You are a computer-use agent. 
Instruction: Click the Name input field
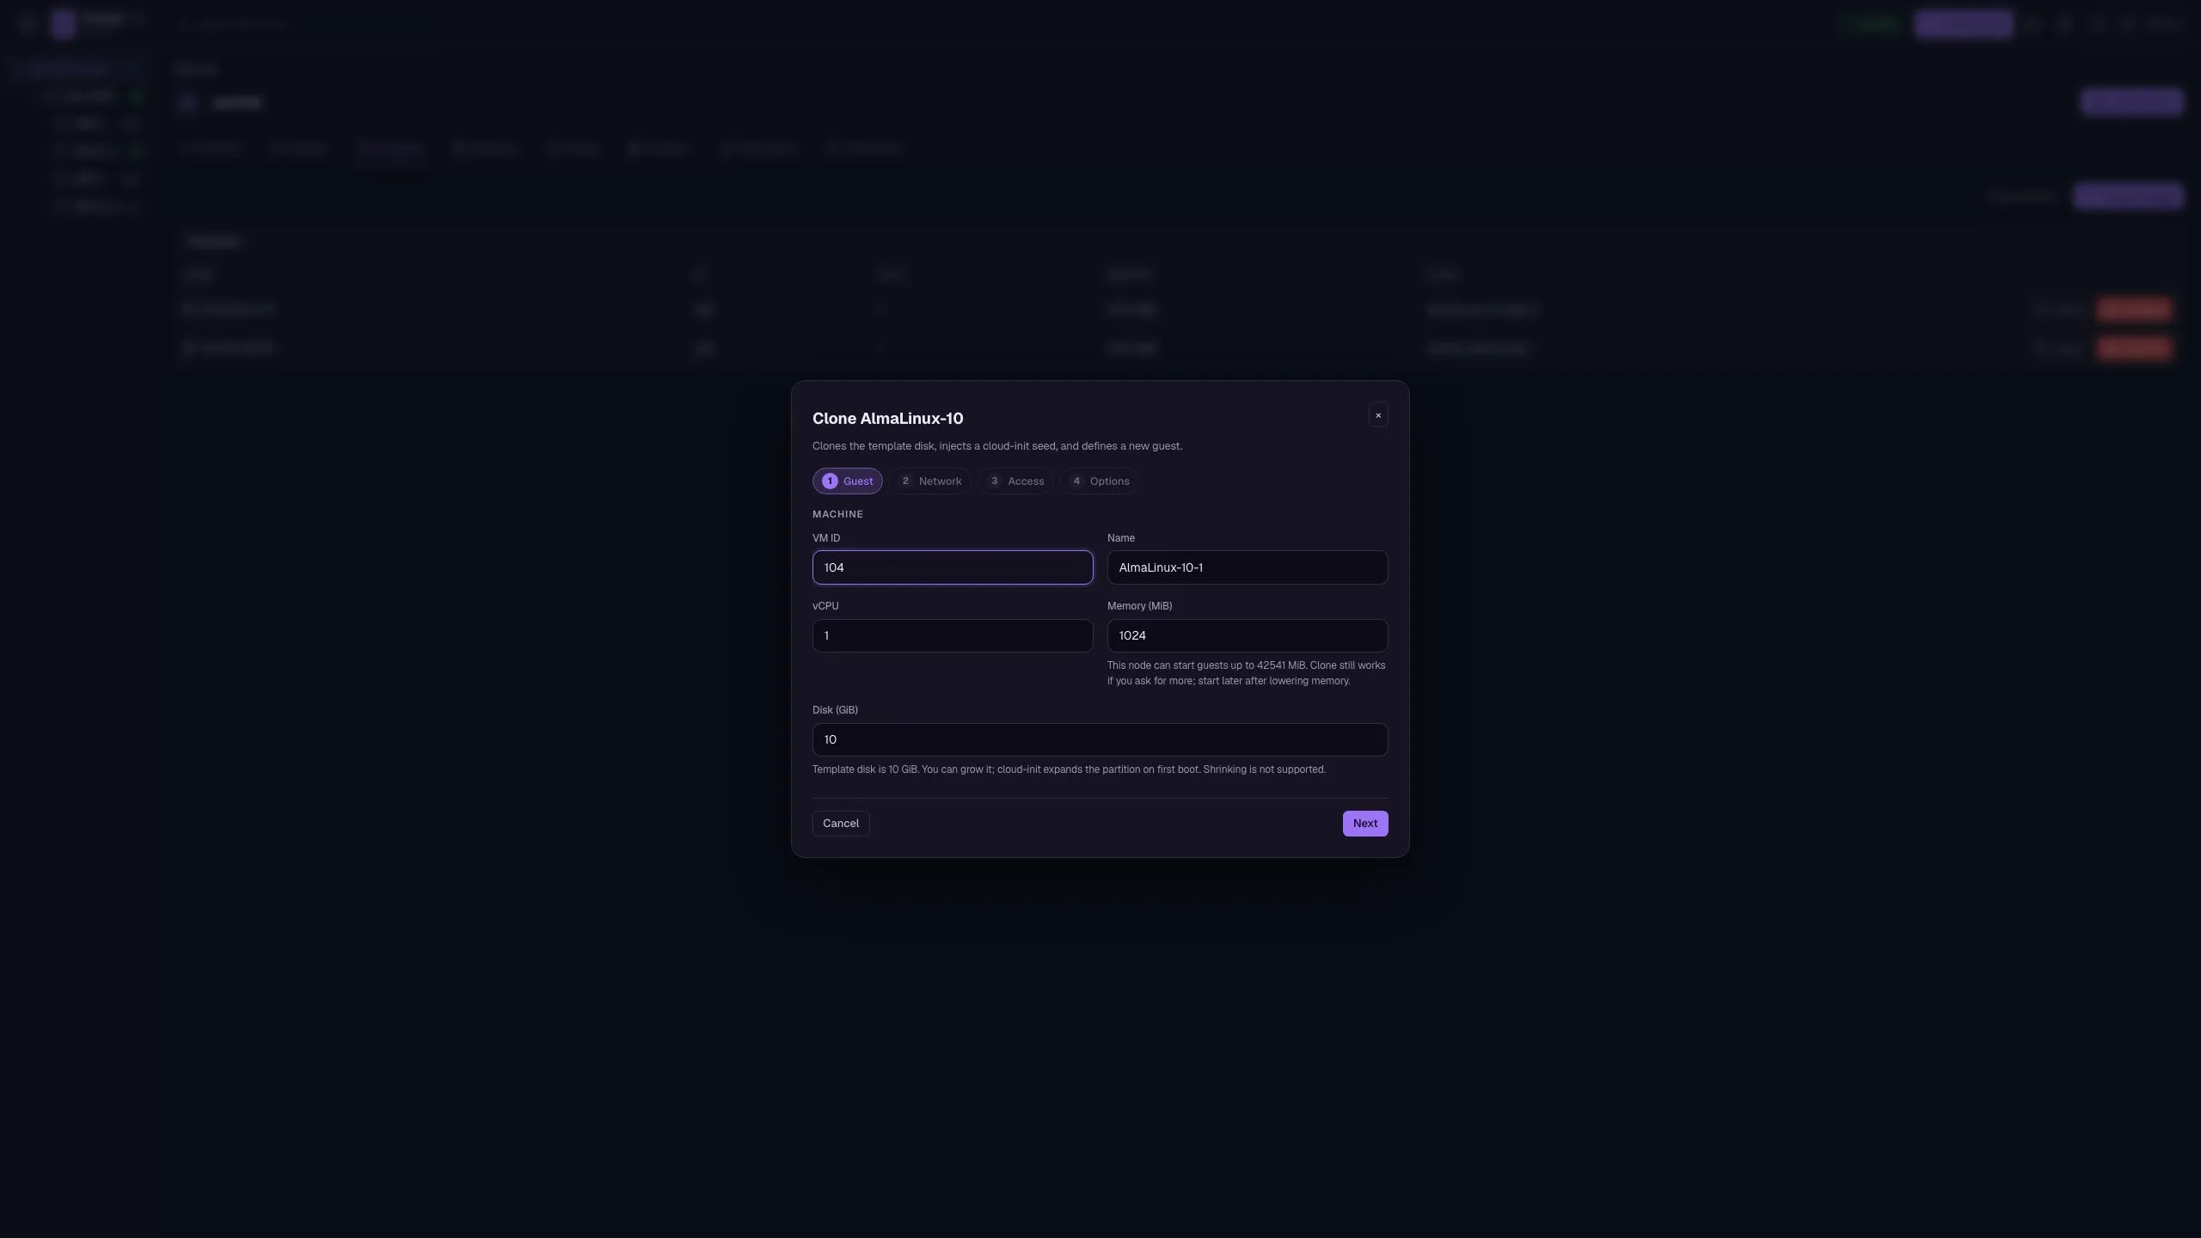(x=1248, y=567)
